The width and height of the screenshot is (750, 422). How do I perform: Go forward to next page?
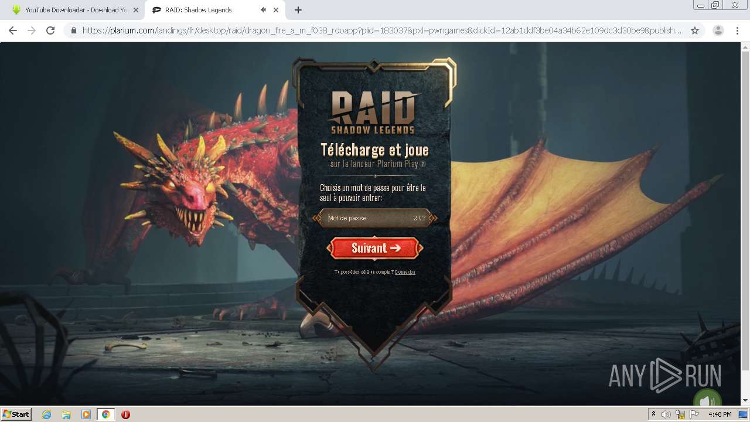(x=32, y=30)
